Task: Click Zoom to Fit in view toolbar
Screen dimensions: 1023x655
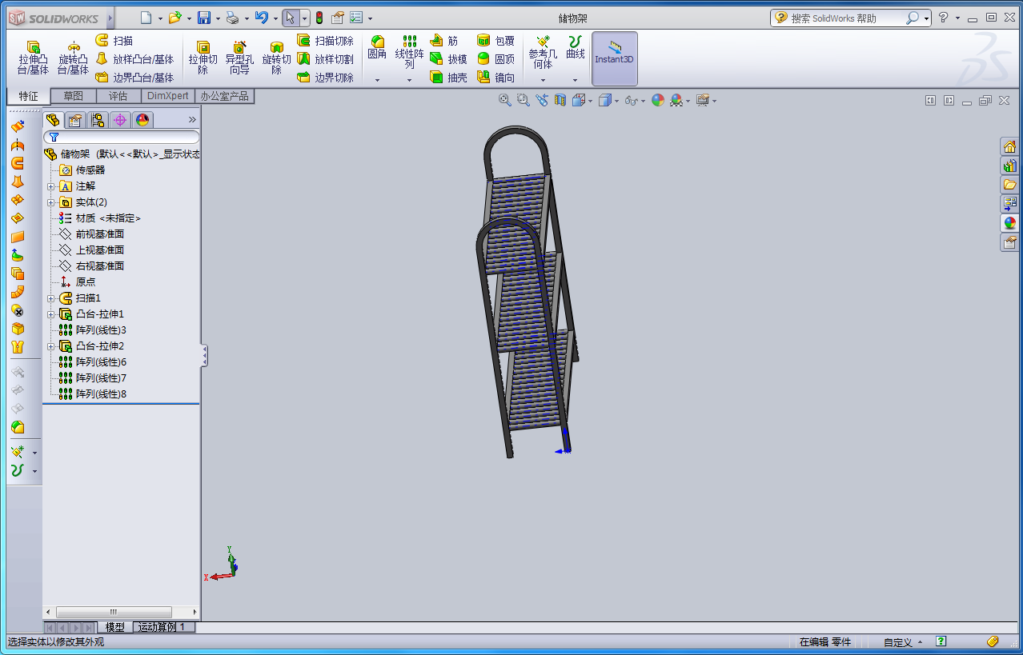Action: click(x=504, y=100)
